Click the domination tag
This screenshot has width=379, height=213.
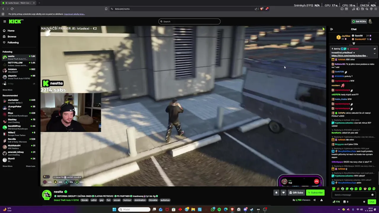(x=140, y=200)
